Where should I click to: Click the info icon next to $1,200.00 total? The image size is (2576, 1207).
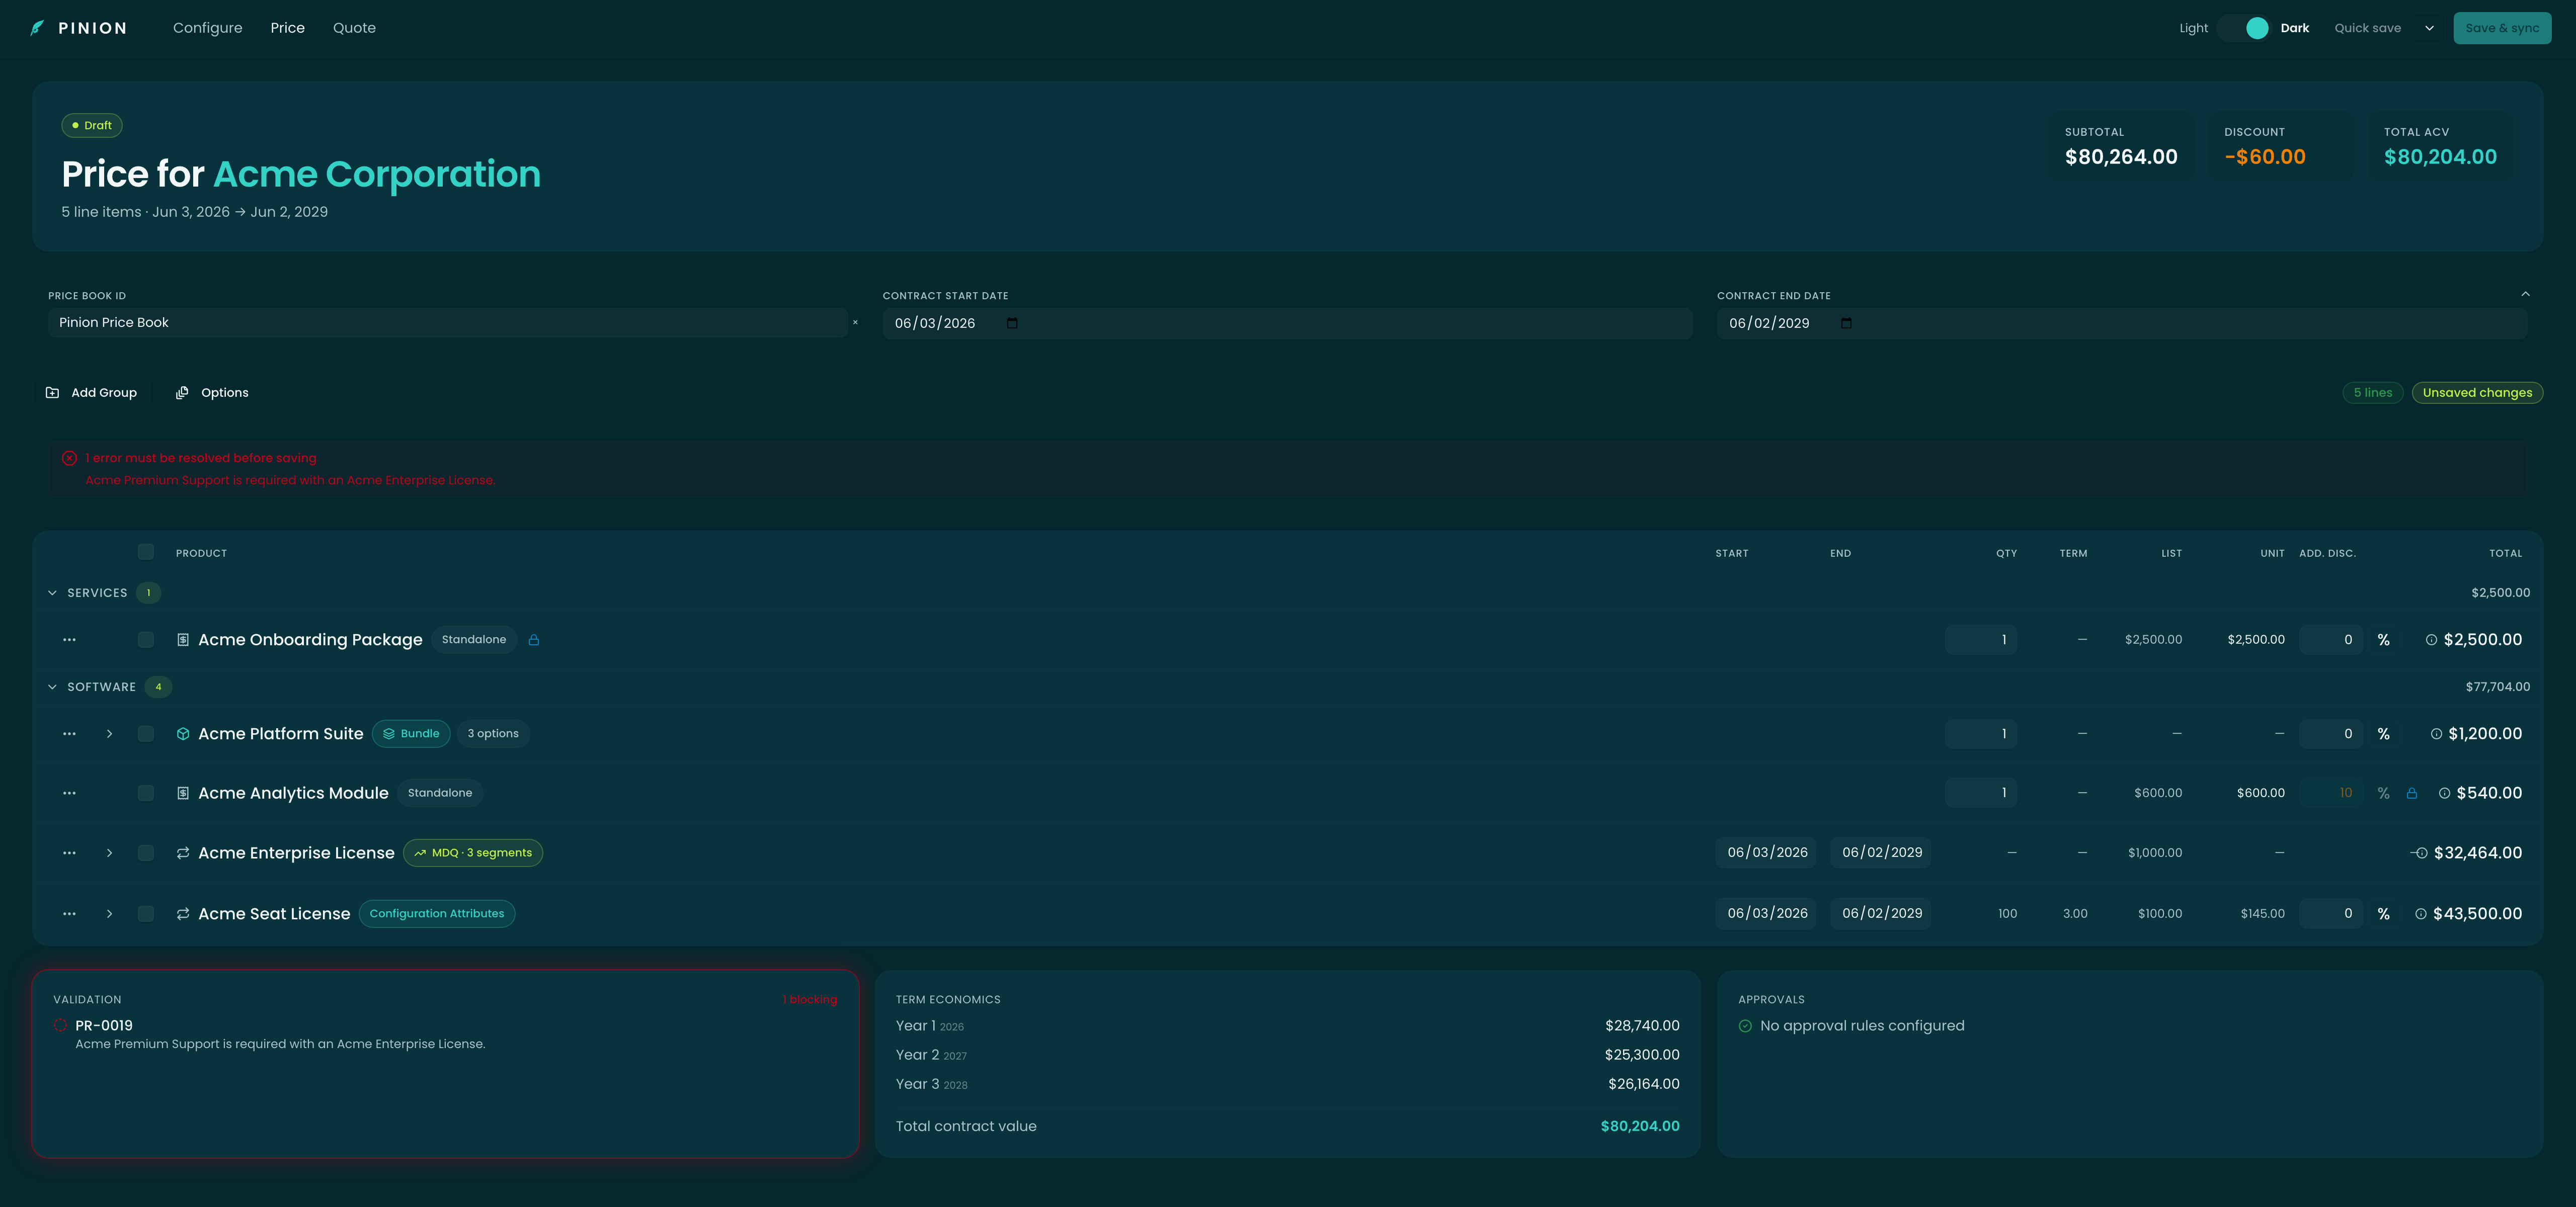[x=2436, y=733]
